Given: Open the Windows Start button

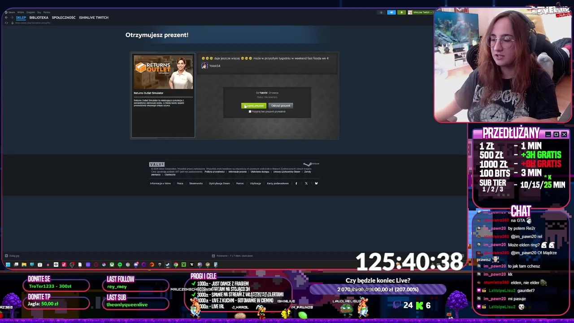Looking at the screenshot, I should click(8, 265).
